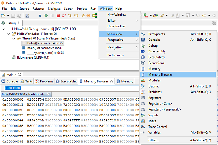Open the Navigate menu
Image resolution: width=218 pixels, height=145 pixels.
(54, 9)
